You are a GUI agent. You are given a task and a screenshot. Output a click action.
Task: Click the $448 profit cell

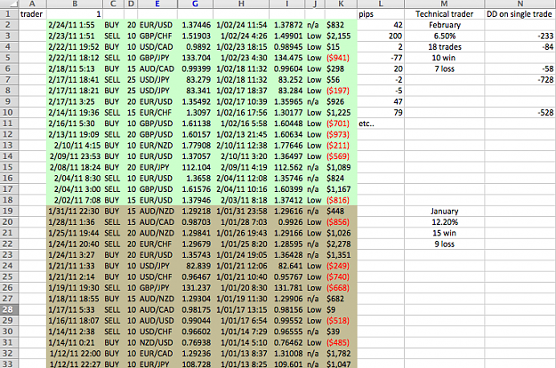click(341, 211)
